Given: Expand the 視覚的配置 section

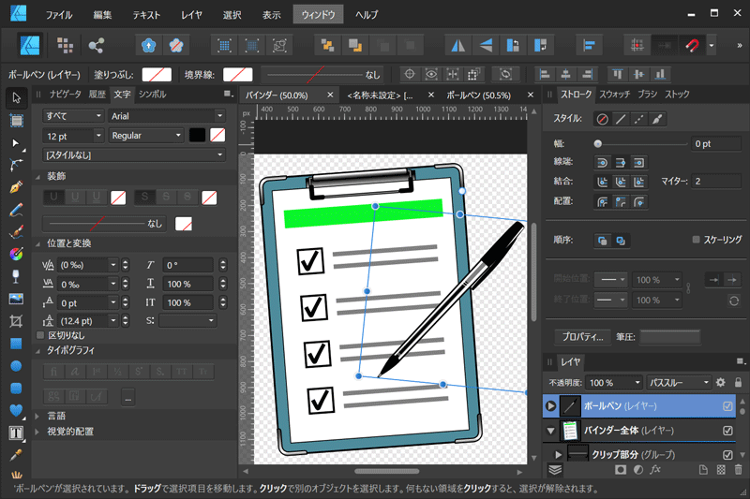Looking at the screenshot, I should (x=37, y=432).
